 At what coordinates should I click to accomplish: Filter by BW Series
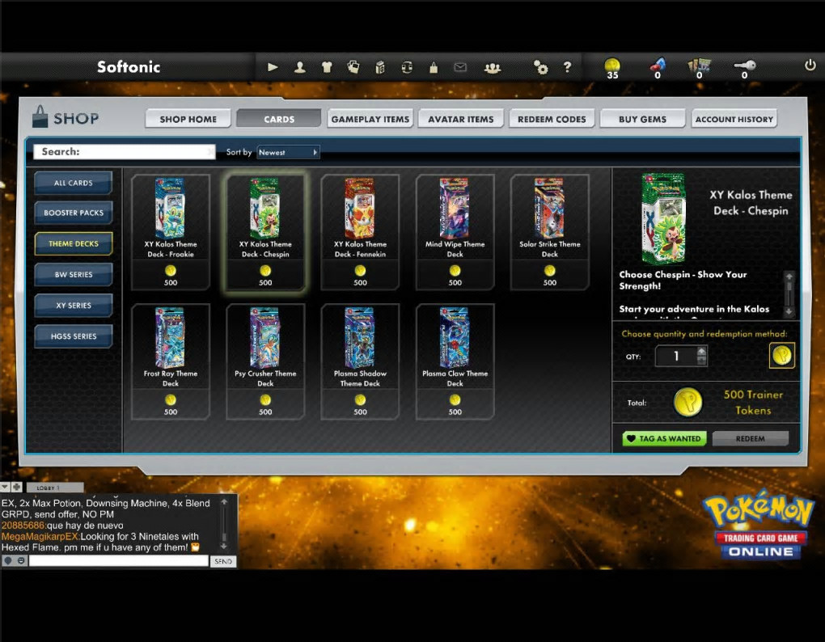click(73, 274)
